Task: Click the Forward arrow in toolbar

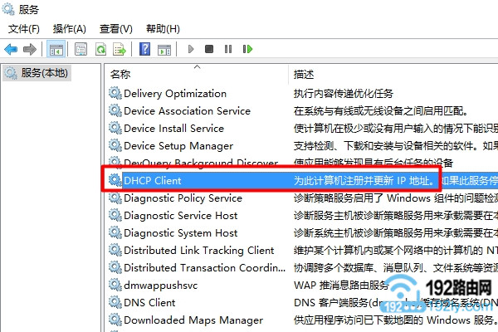Action: pyautogui.click(x=30, y=49)
